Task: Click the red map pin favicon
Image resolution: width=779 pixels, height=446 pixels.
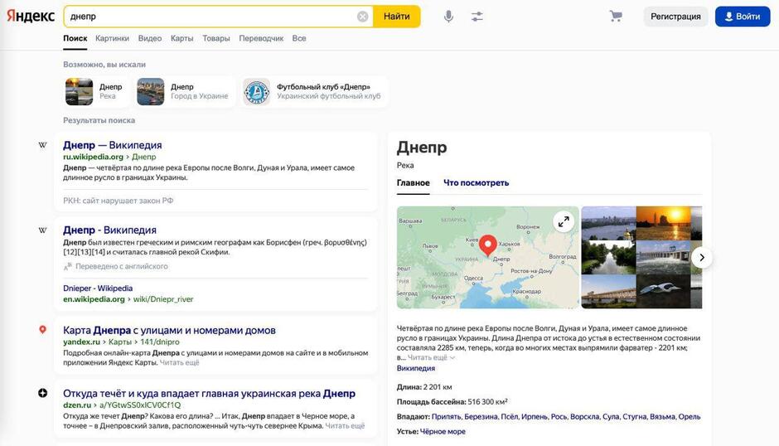Action: [43, 330]
